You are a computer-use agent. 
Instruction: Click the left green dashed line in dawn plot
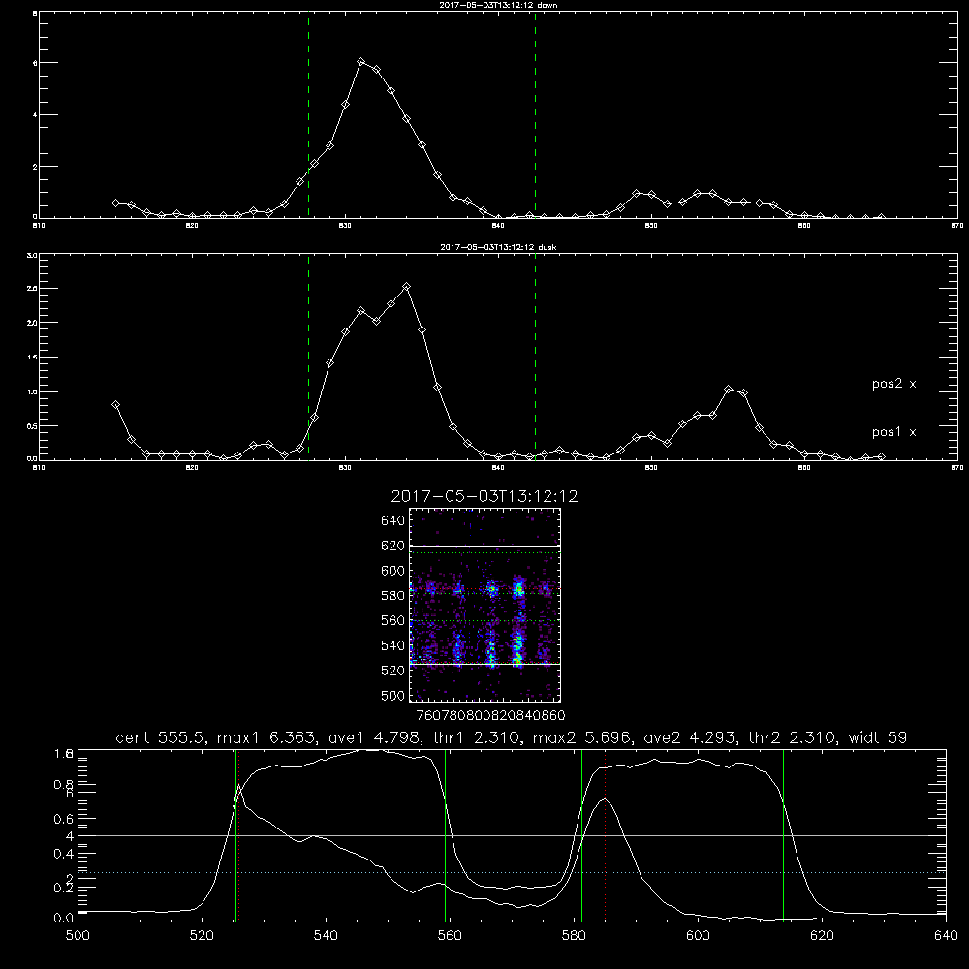tap(308, 115)
